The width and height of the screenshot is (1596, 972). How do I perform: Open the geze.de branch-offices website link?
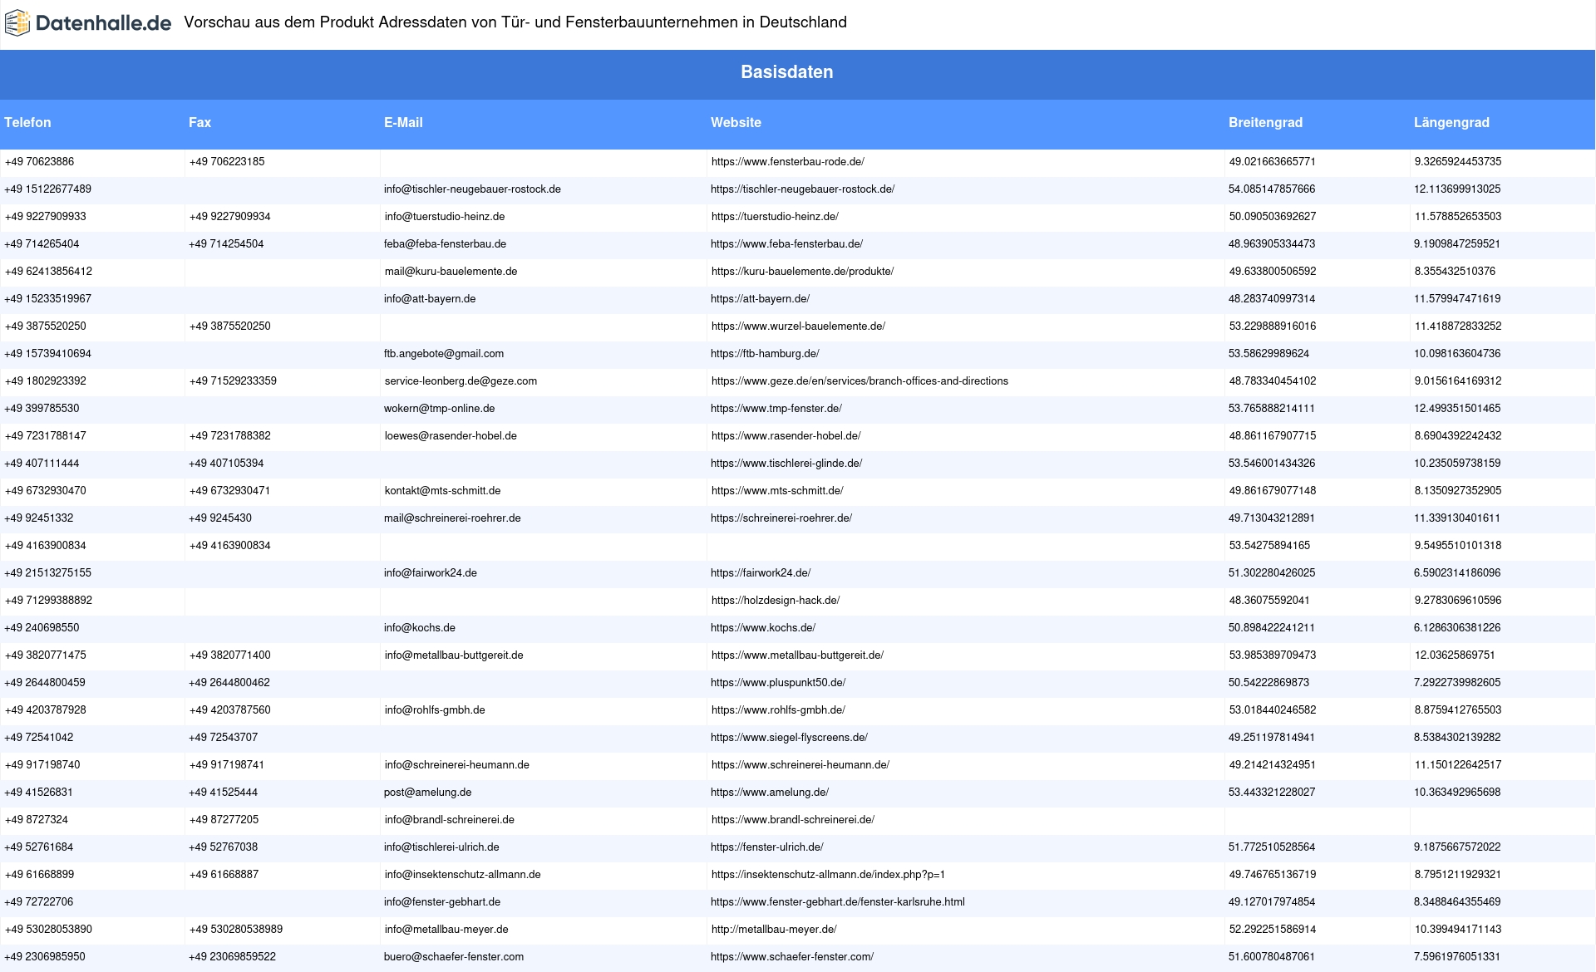[x=860, y=381]
